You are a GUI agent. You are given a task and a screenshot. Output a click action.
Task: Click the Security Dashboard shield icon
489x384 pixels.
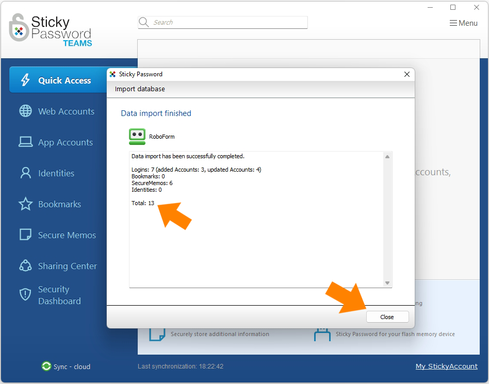coord(25,294)
